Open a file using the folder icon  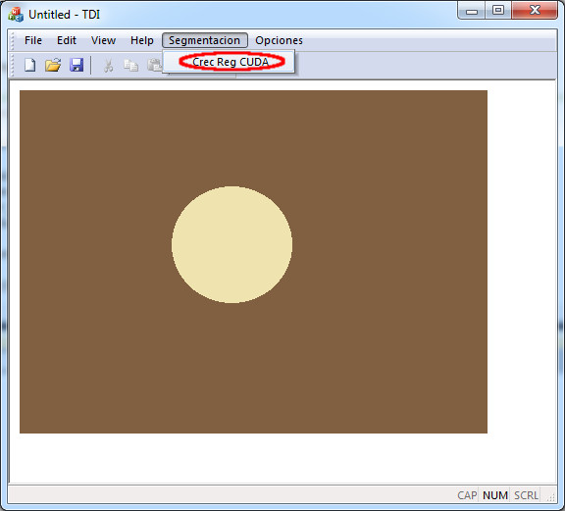(53, 66)
